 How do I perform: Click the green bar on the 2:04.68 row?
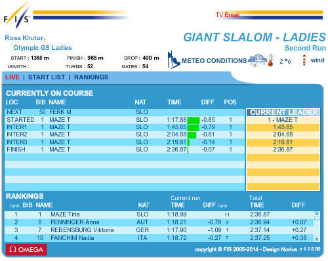click(x=192, y=134)
